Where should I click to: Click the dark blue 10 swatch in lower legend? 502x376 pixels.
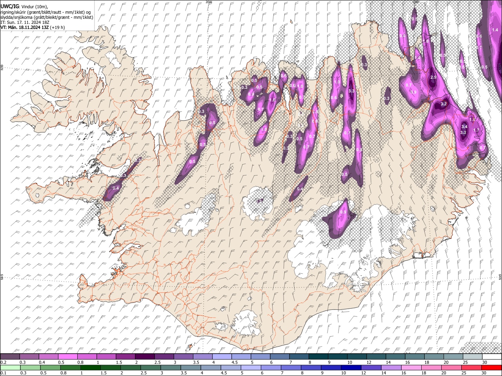point(351,367)
